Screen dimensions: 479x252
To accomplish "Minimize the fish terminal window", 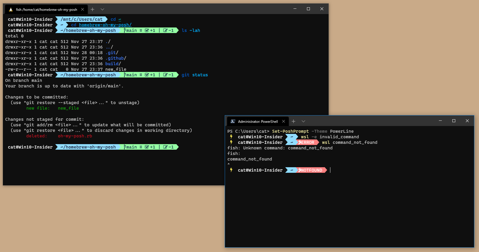I will pyautogui.click(x=295, y=9).
